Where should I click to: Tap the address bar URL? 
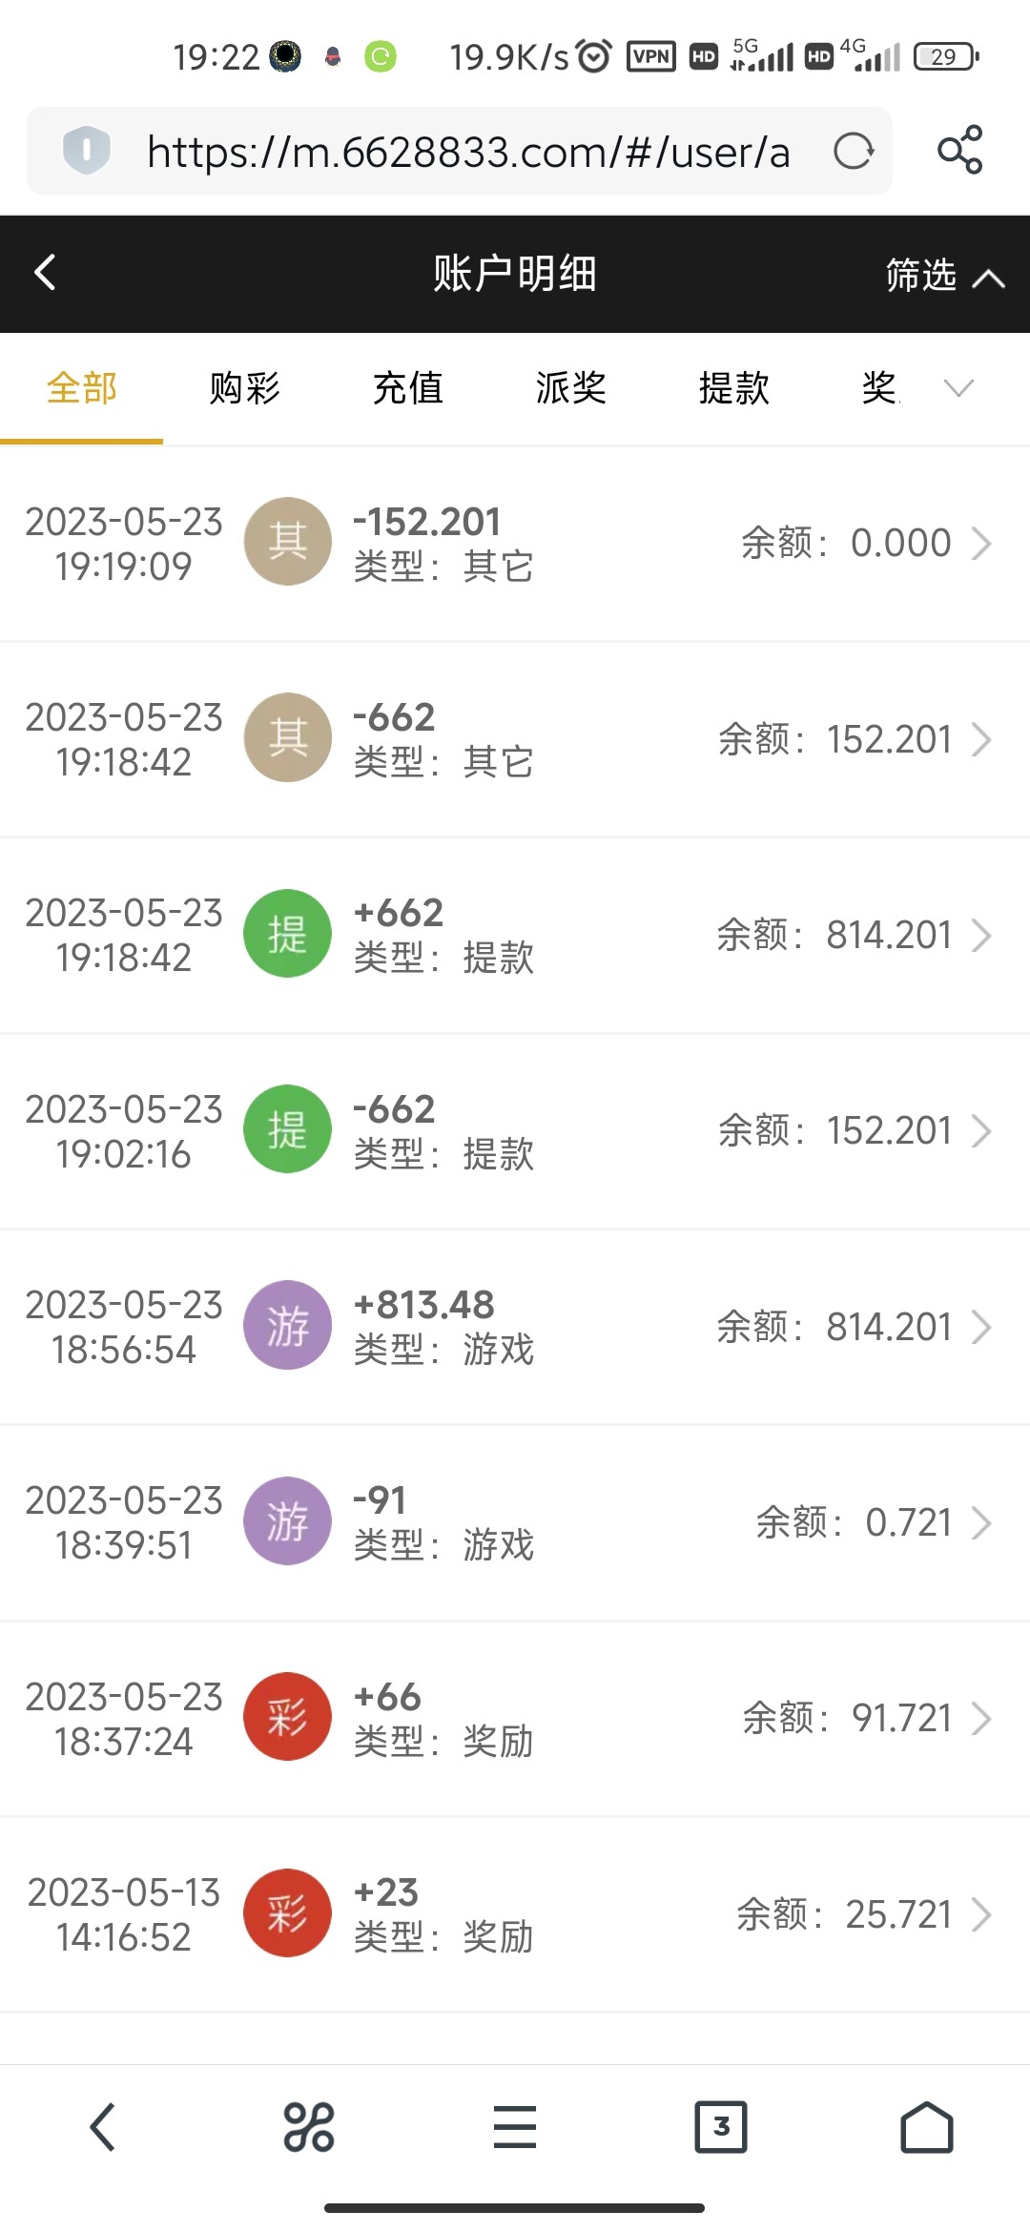[467, 152]
